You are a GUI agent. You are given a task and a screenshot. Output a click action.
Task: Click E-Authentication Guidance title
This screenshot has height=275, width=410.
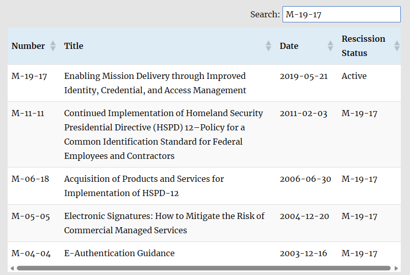click(119, 253)
